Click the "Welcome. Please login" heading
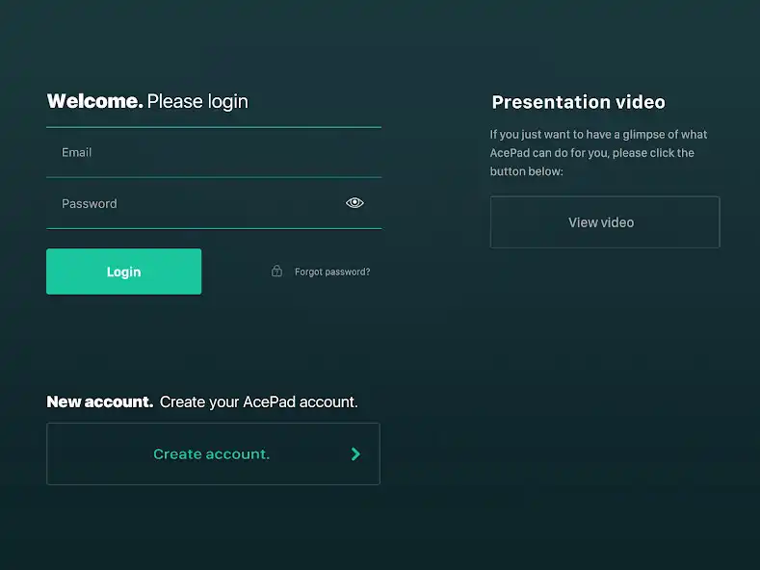Image resolution: width=760 pixels, height=570 pixels. point(147,101)
